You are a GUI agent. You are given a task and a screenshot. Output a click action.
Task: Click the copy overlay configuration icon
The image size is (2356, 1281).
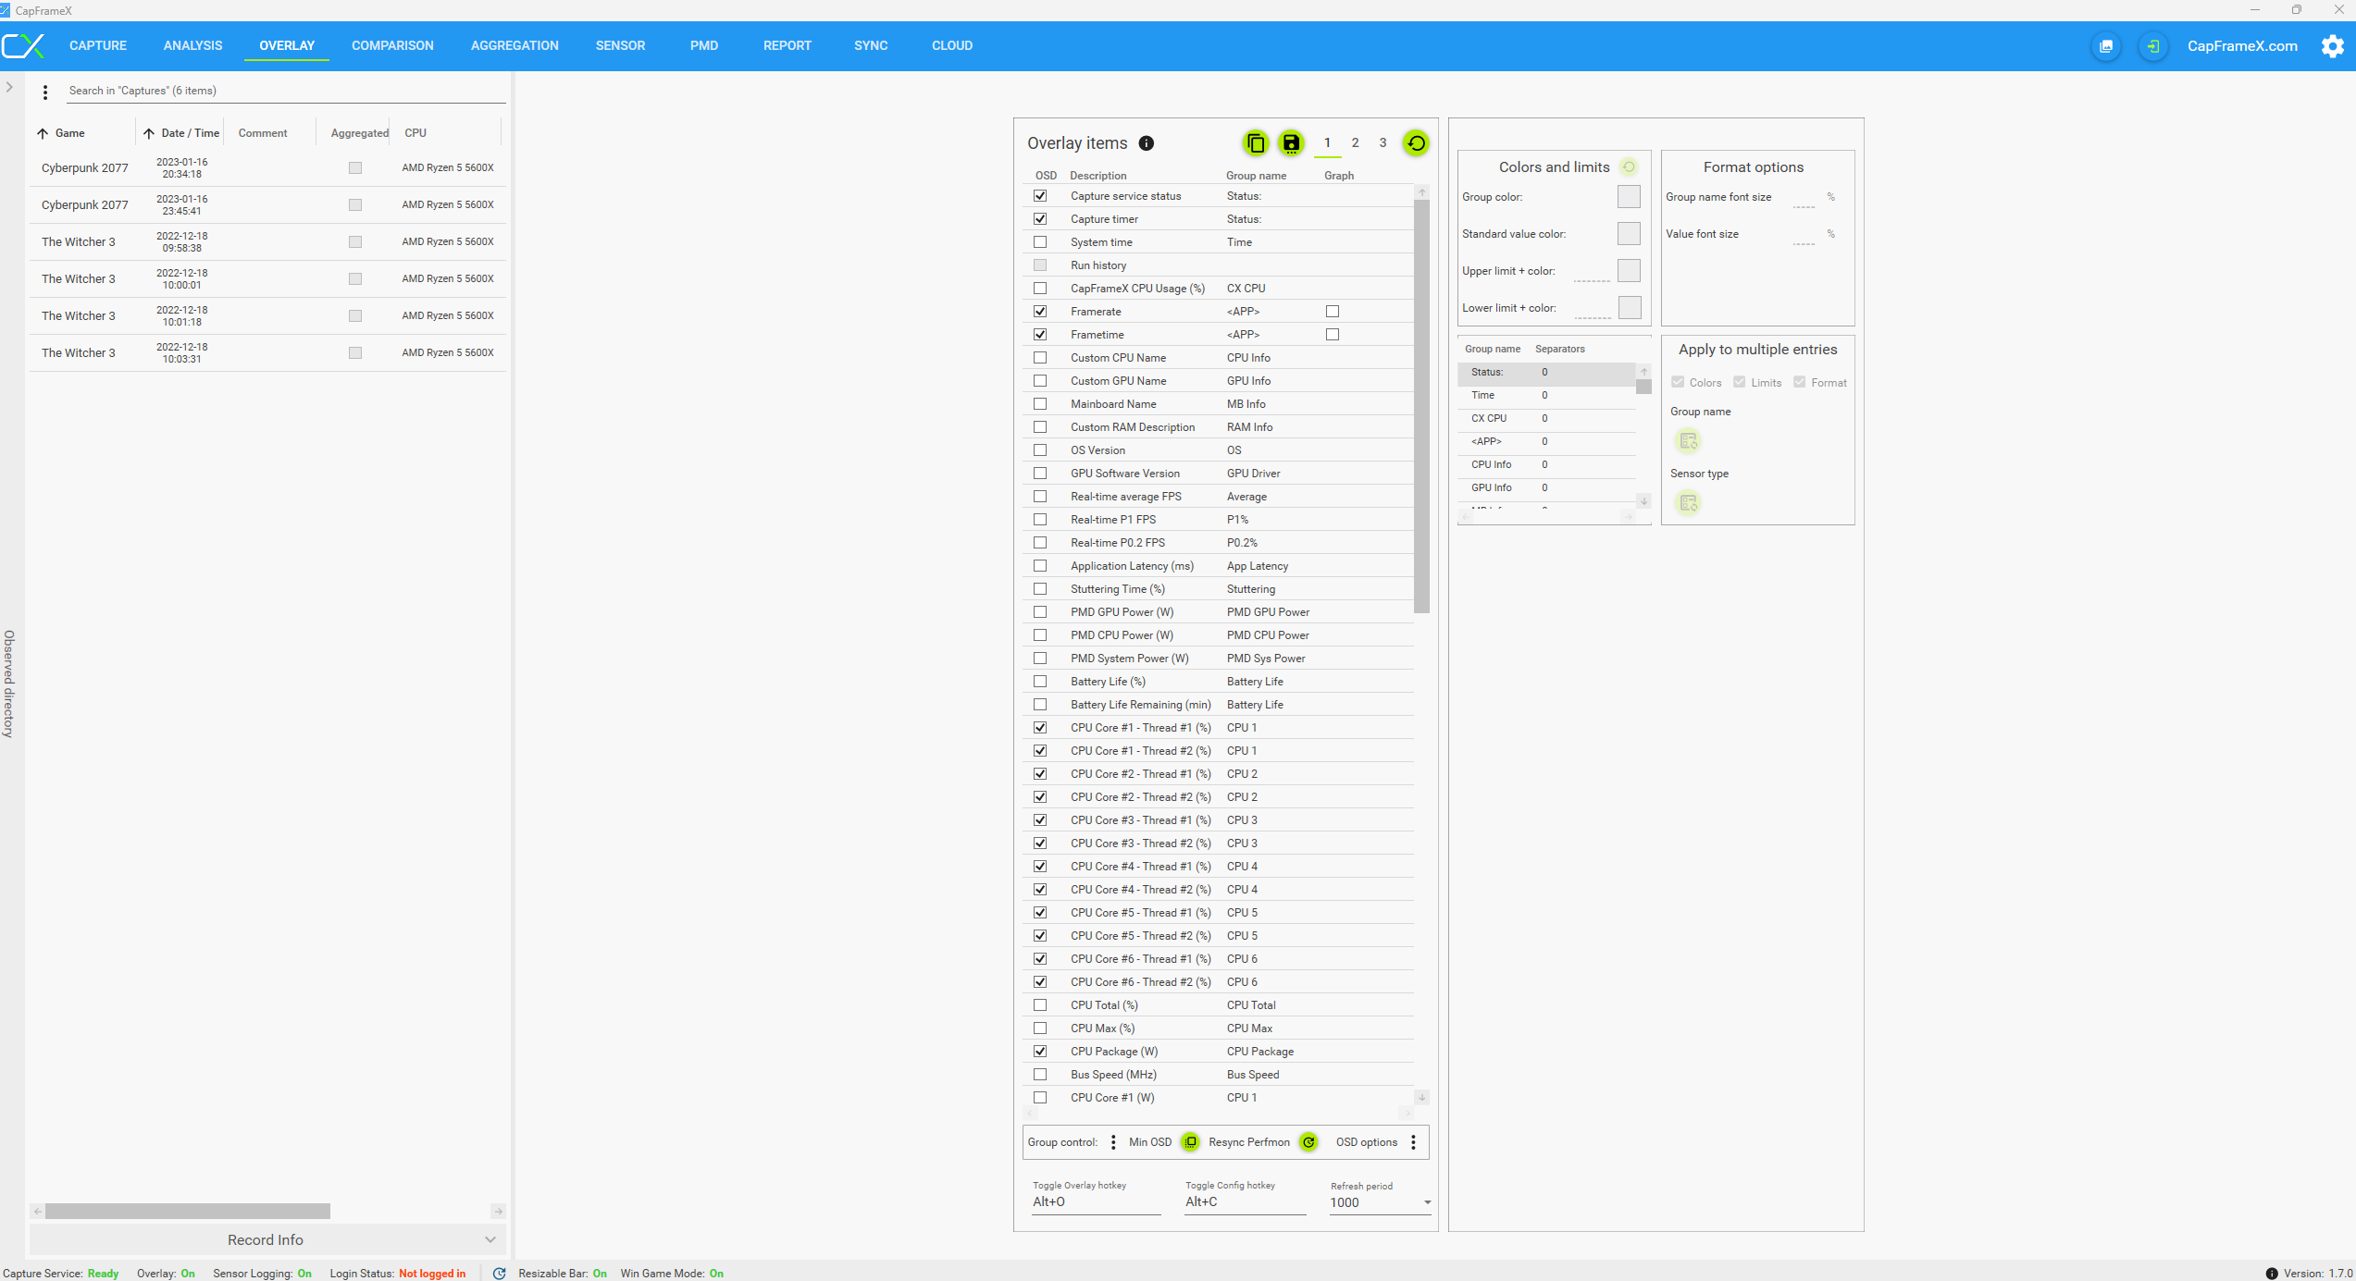click(1256, 143)
